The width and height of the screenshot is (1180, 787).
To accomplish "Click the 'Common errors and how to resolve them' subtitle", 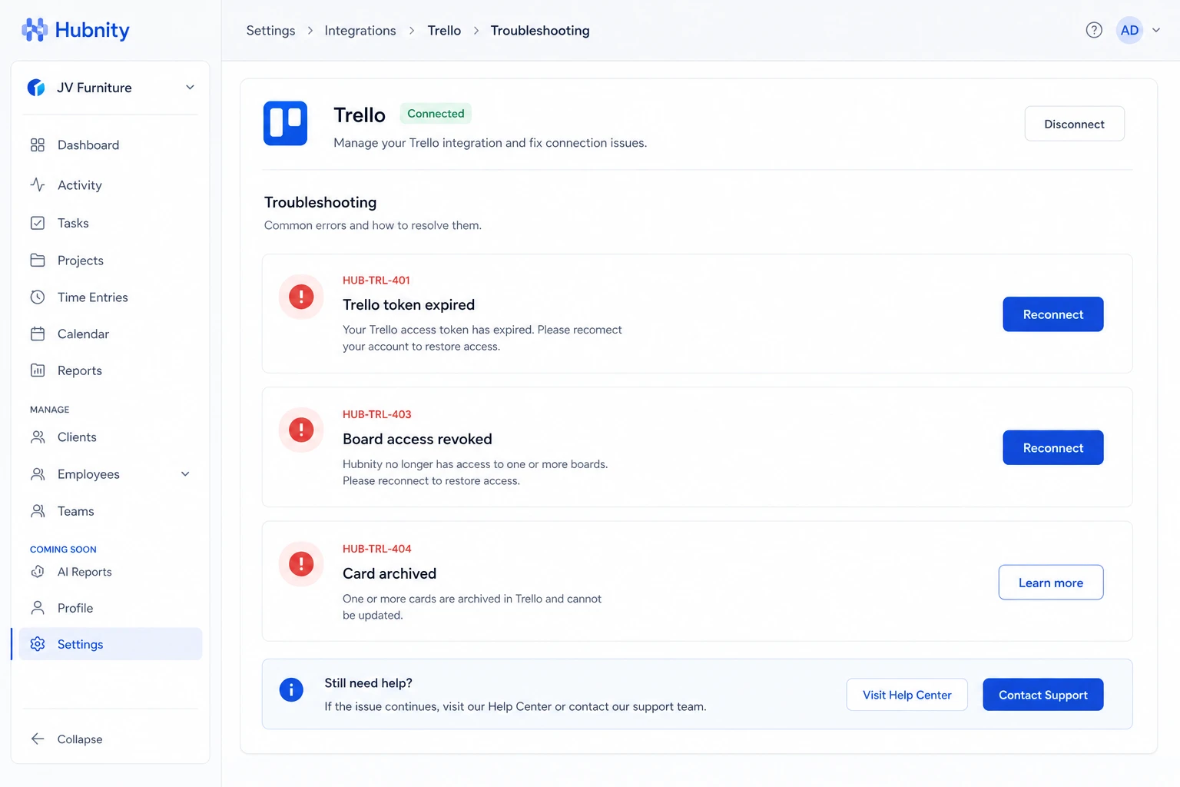I will [x=373, y=225].
